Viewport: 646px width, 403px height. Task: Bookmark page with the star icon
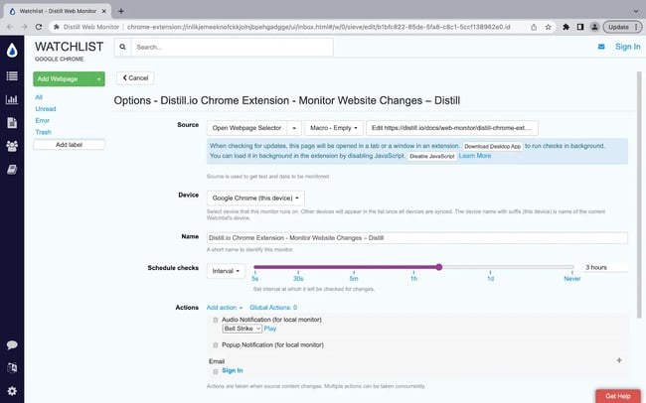tap(548, 27)
